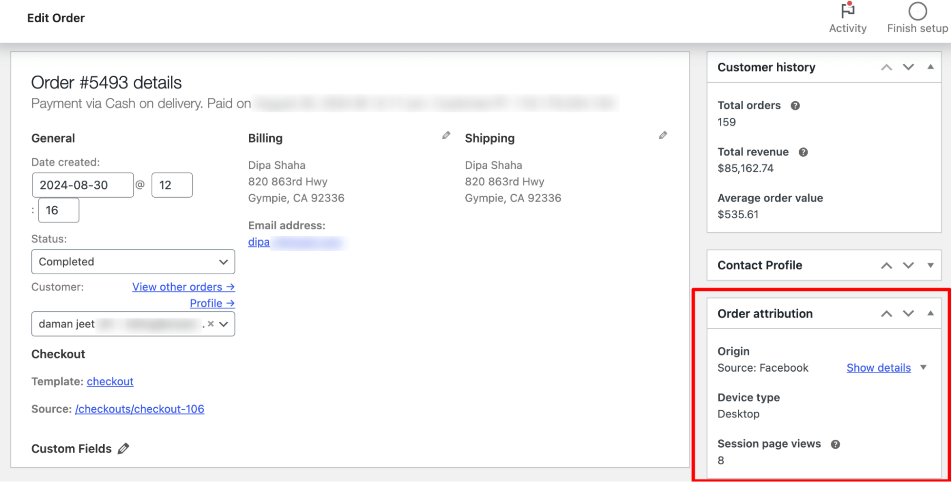951x482 pixels.
Task: Open the /checkouts/checkout-106 source link
Action: (139, 409)
